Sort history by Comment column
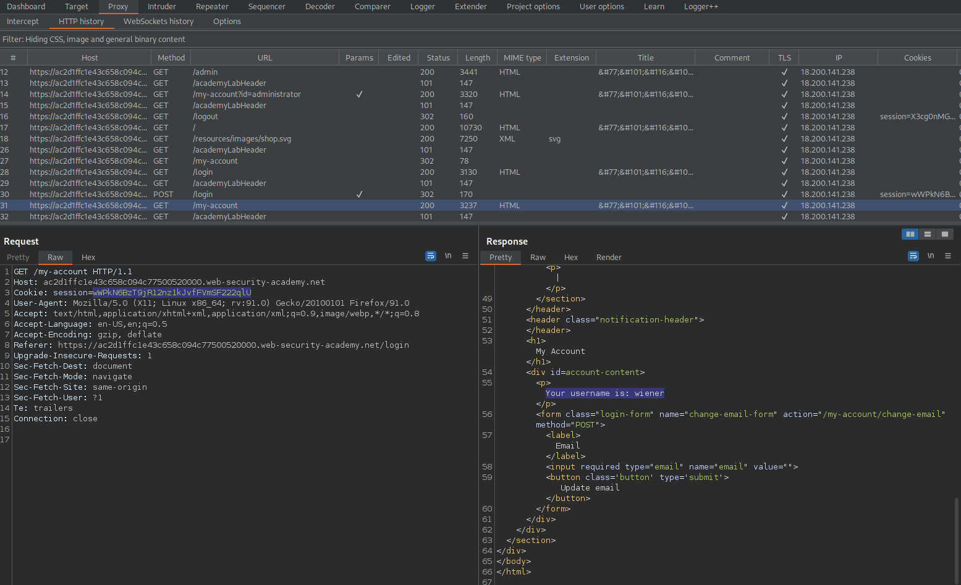This screenshot has height=585, width=961. pyautogui.click(x=732, y=58)
